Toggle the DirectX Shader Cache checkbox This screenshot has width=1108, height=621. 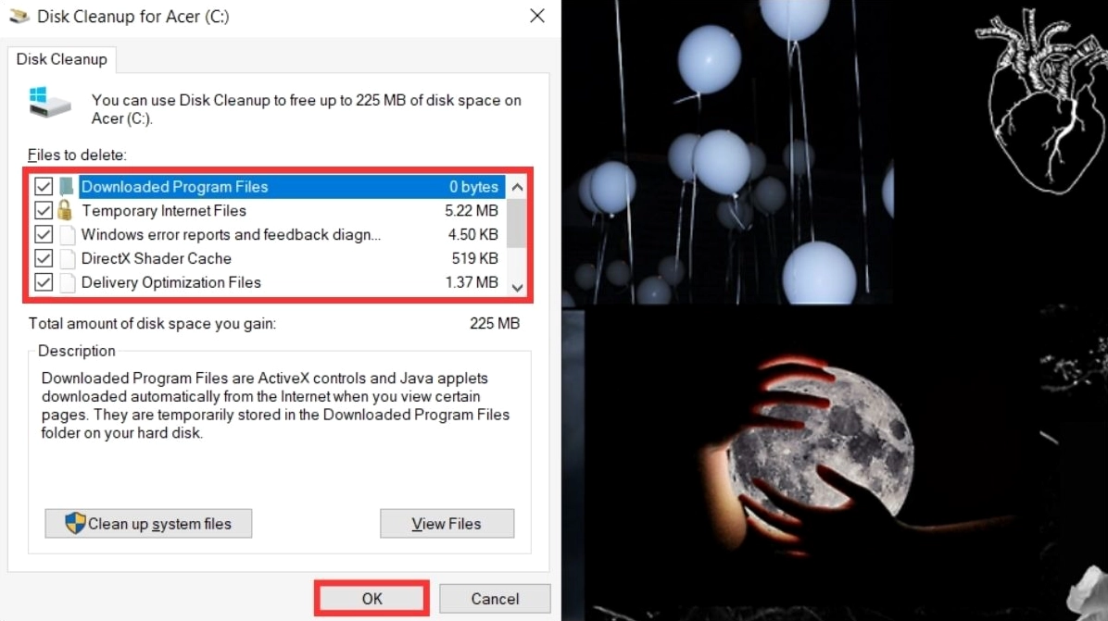[44, 258]
